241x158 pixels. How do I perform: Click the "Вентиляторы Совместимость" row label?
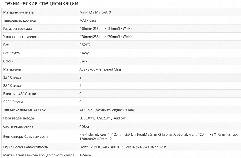coord(26,136)
